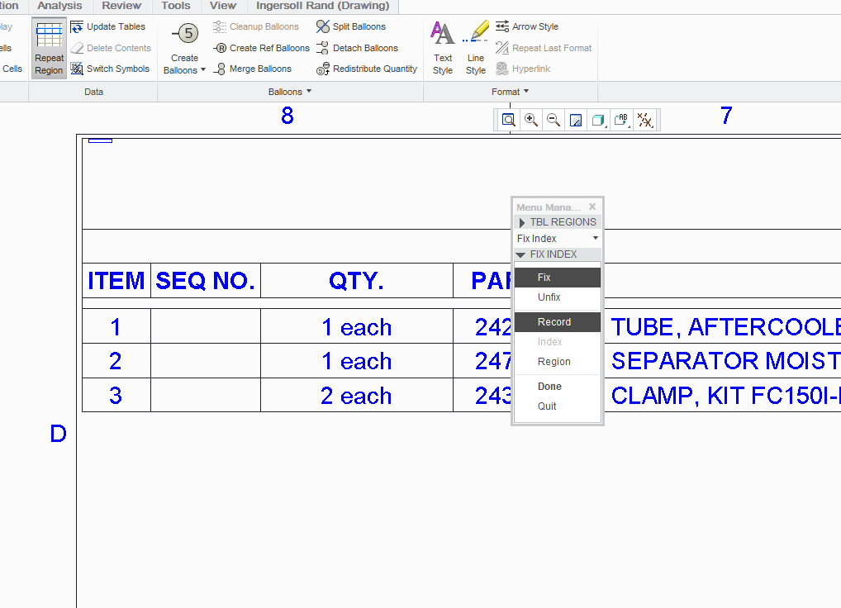This screenshot has height=608, width=841.
Task: Click the Create Balloons icon
Action: [185, 33]
